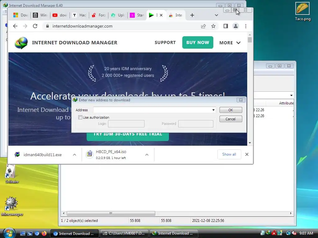Open the tab search chevron
This screenshot has width=318, height=238.
pyautogui.click(x=216, y=15)
